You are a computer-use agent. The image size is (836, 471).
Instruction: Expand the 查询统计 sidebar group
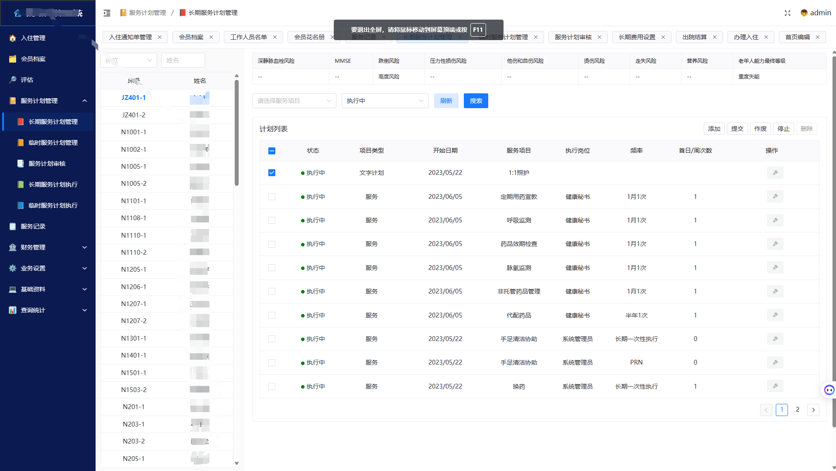click(x=85, y=310)
